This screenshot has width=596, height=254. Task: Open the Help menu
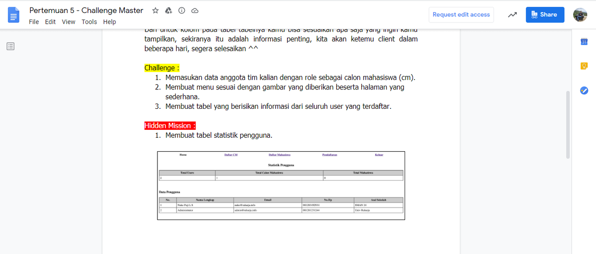click(x=109, y=22)
